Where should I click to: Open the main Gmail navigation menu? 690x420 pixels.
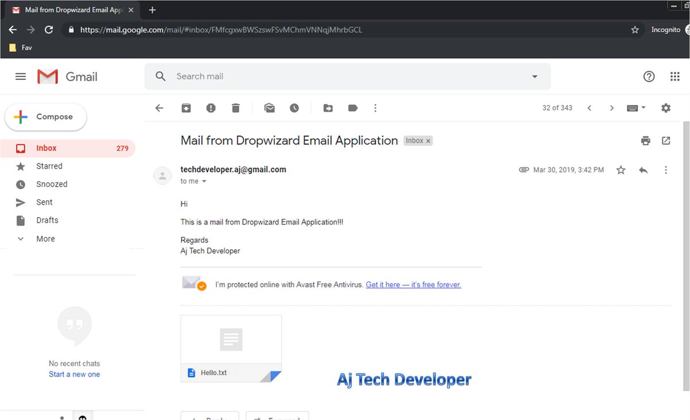tap(20, 76)
